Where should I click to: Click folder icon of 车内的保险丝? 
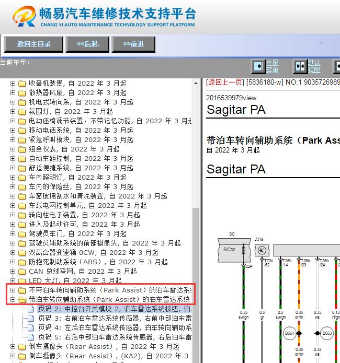point(22,187)
